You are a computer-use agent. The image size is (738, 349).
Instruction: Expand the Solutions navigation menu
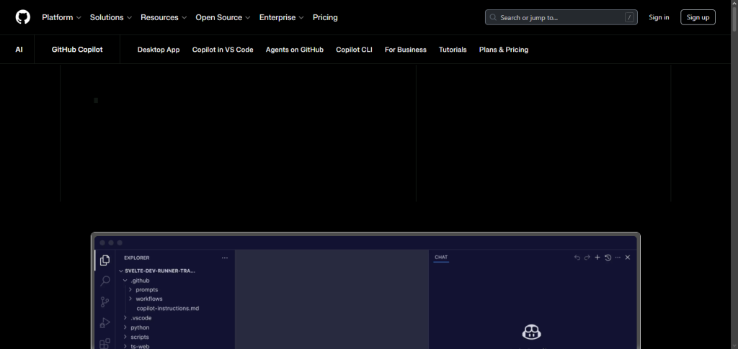pyautogui.click(x=111, y=17)
